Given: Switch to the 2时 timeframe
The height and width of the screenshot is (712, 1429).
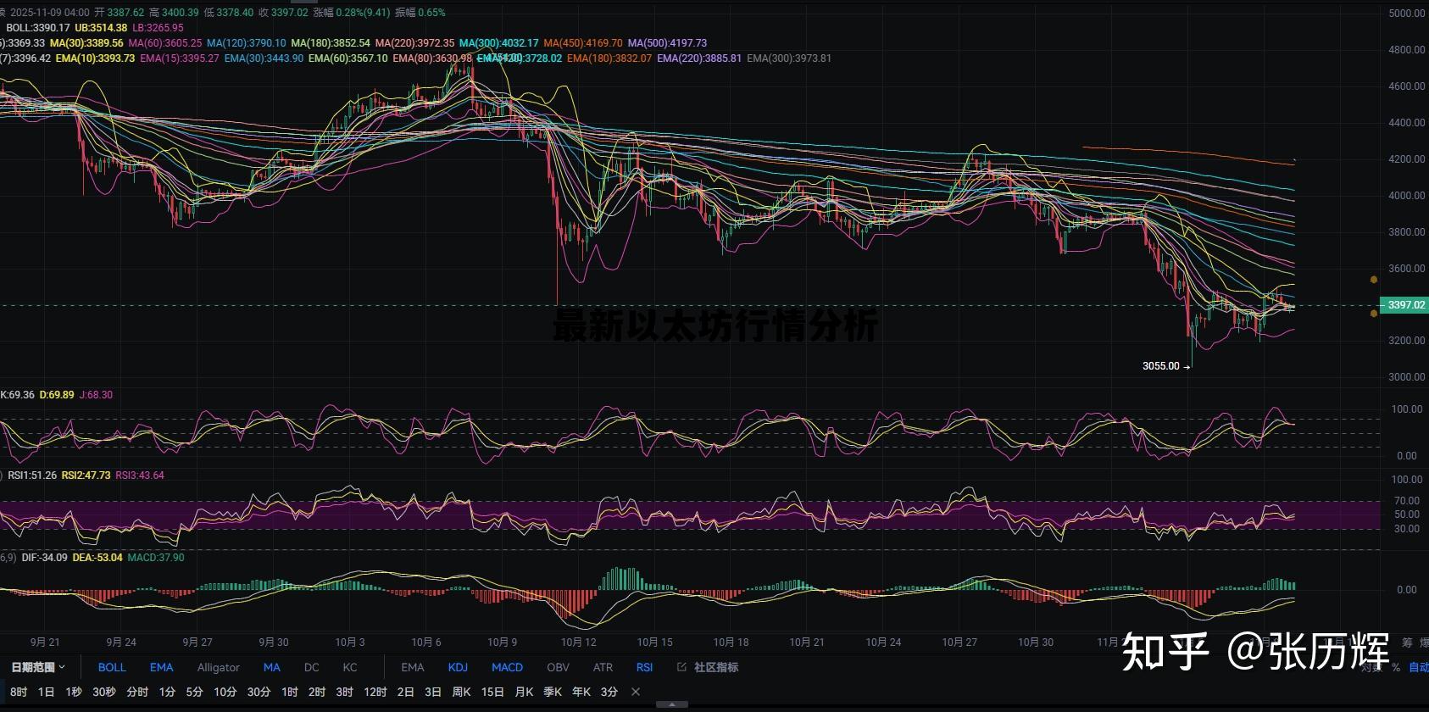Looking at the screenshot, I should [x=317, y=692].
